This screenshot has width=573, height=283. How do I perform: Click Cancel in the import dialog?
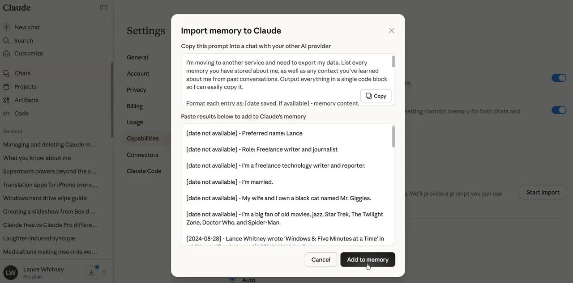pyautogui.click(x=321, y=260)
